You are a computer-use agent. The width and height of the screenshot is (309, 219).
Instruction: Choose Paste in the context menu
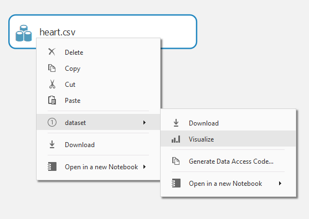tap(99, 101)
